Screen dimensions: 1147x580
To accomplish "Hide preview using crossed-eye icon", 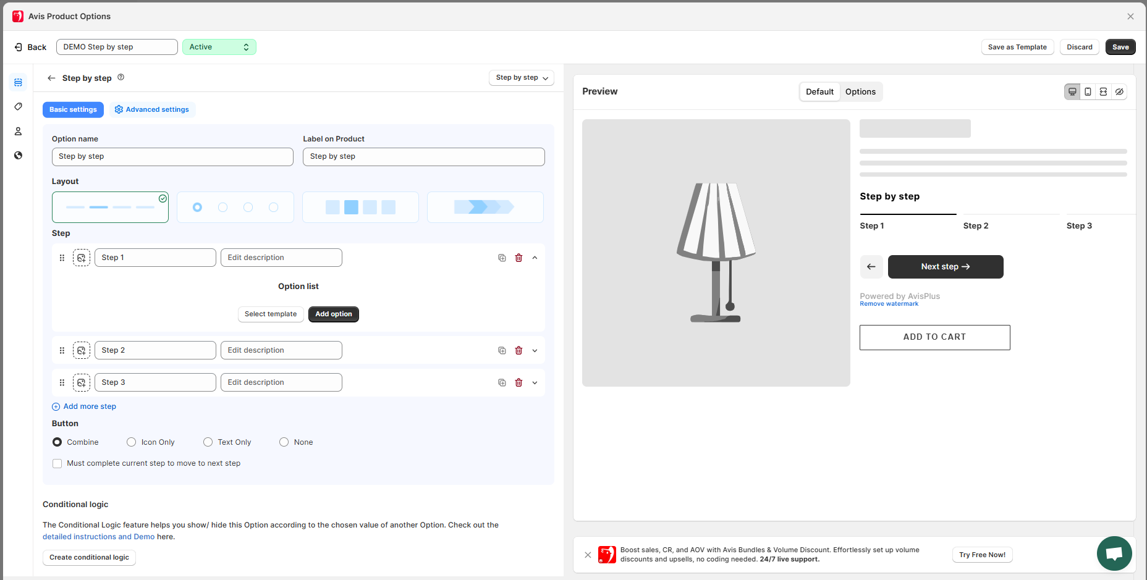I will click(x=1119, y=92).
